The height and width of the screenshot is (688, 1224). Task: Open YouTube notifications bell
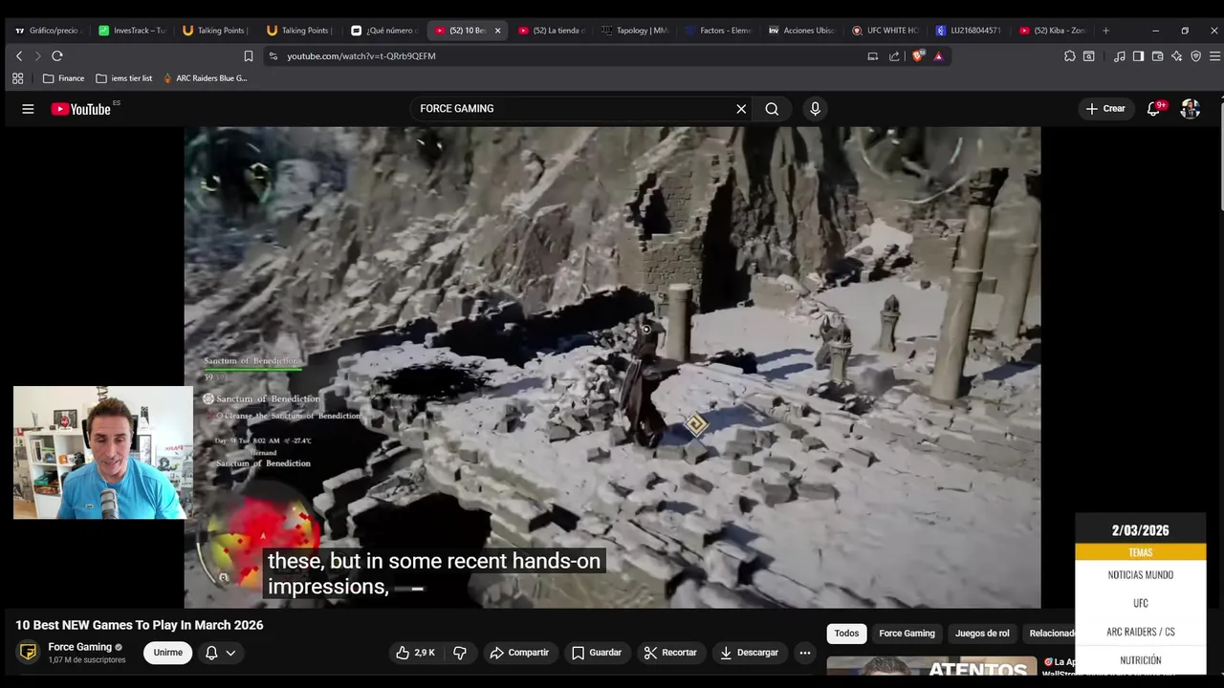[x=1153, y=109]
